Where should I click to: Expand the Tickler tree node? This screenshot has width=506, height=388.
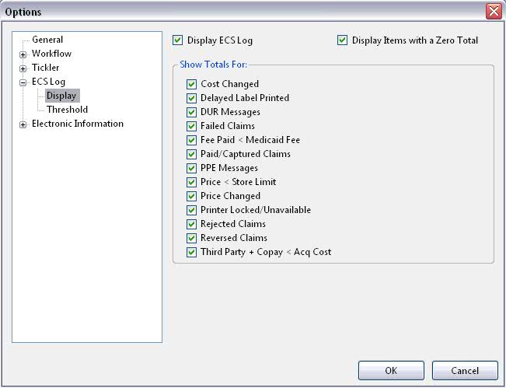[x=23, y=68]
